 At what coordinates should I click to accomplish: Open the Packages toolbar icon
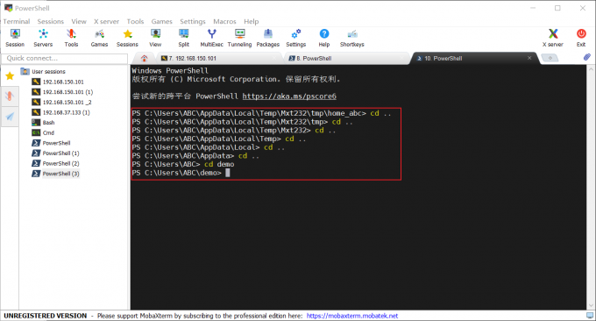tap(268, 38)
